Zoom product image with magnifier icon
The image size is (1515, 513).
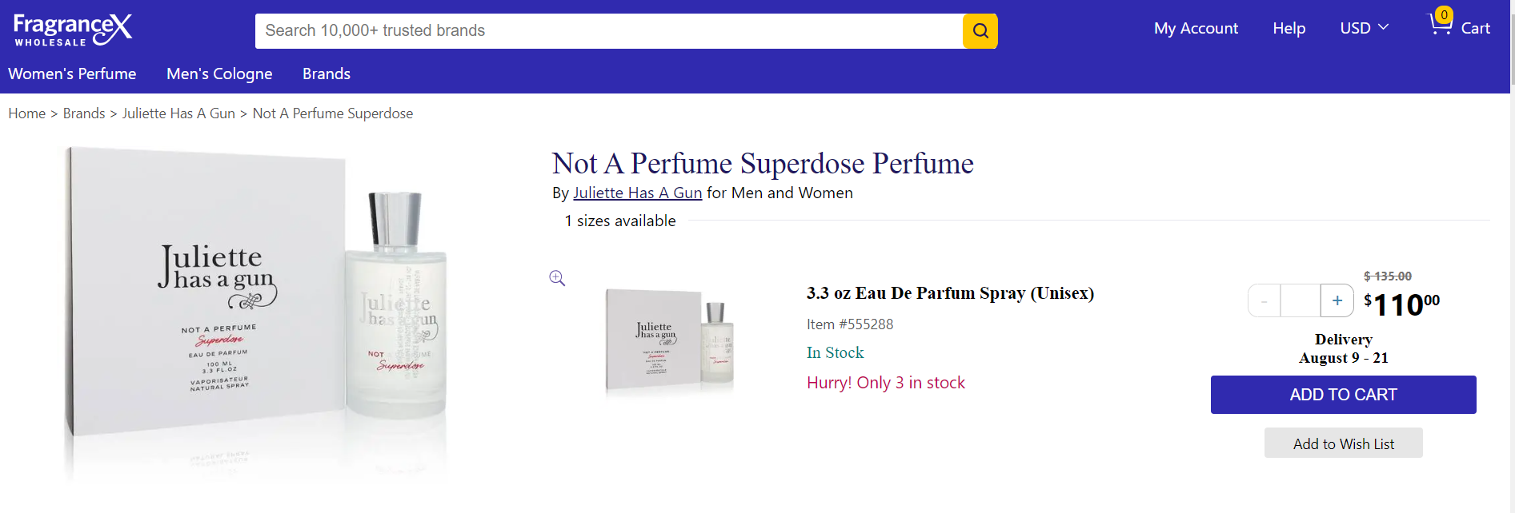tap(557, 278)
